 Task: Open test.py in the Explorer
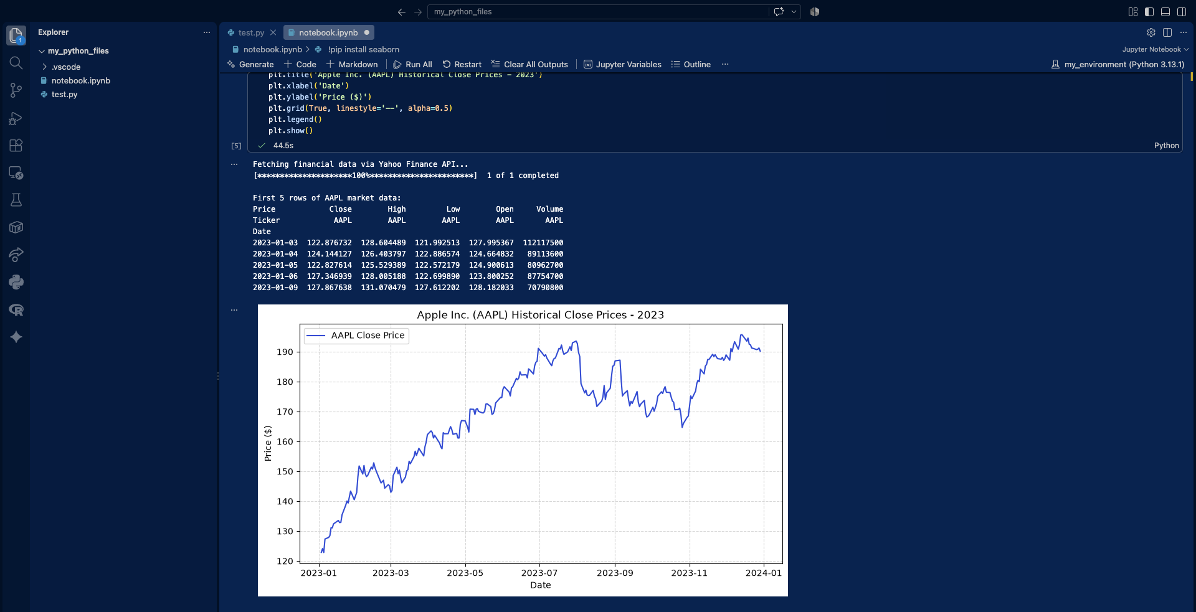coord(65,94)
